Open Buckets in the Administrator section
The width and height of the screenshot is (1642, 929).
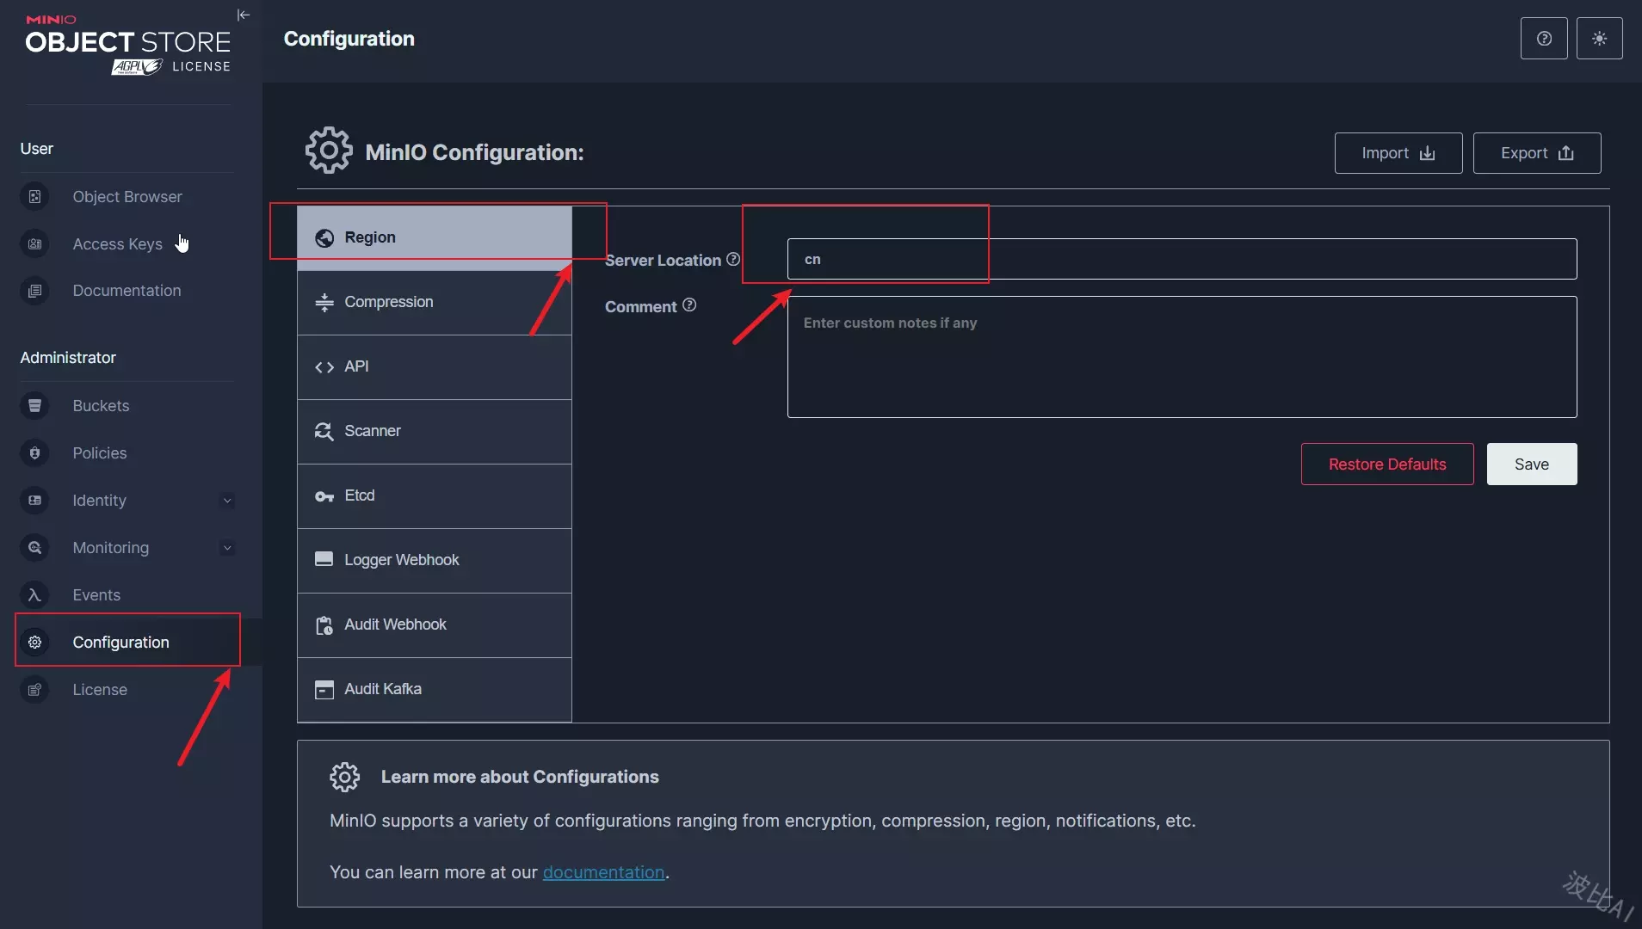(x=102, y=406)
